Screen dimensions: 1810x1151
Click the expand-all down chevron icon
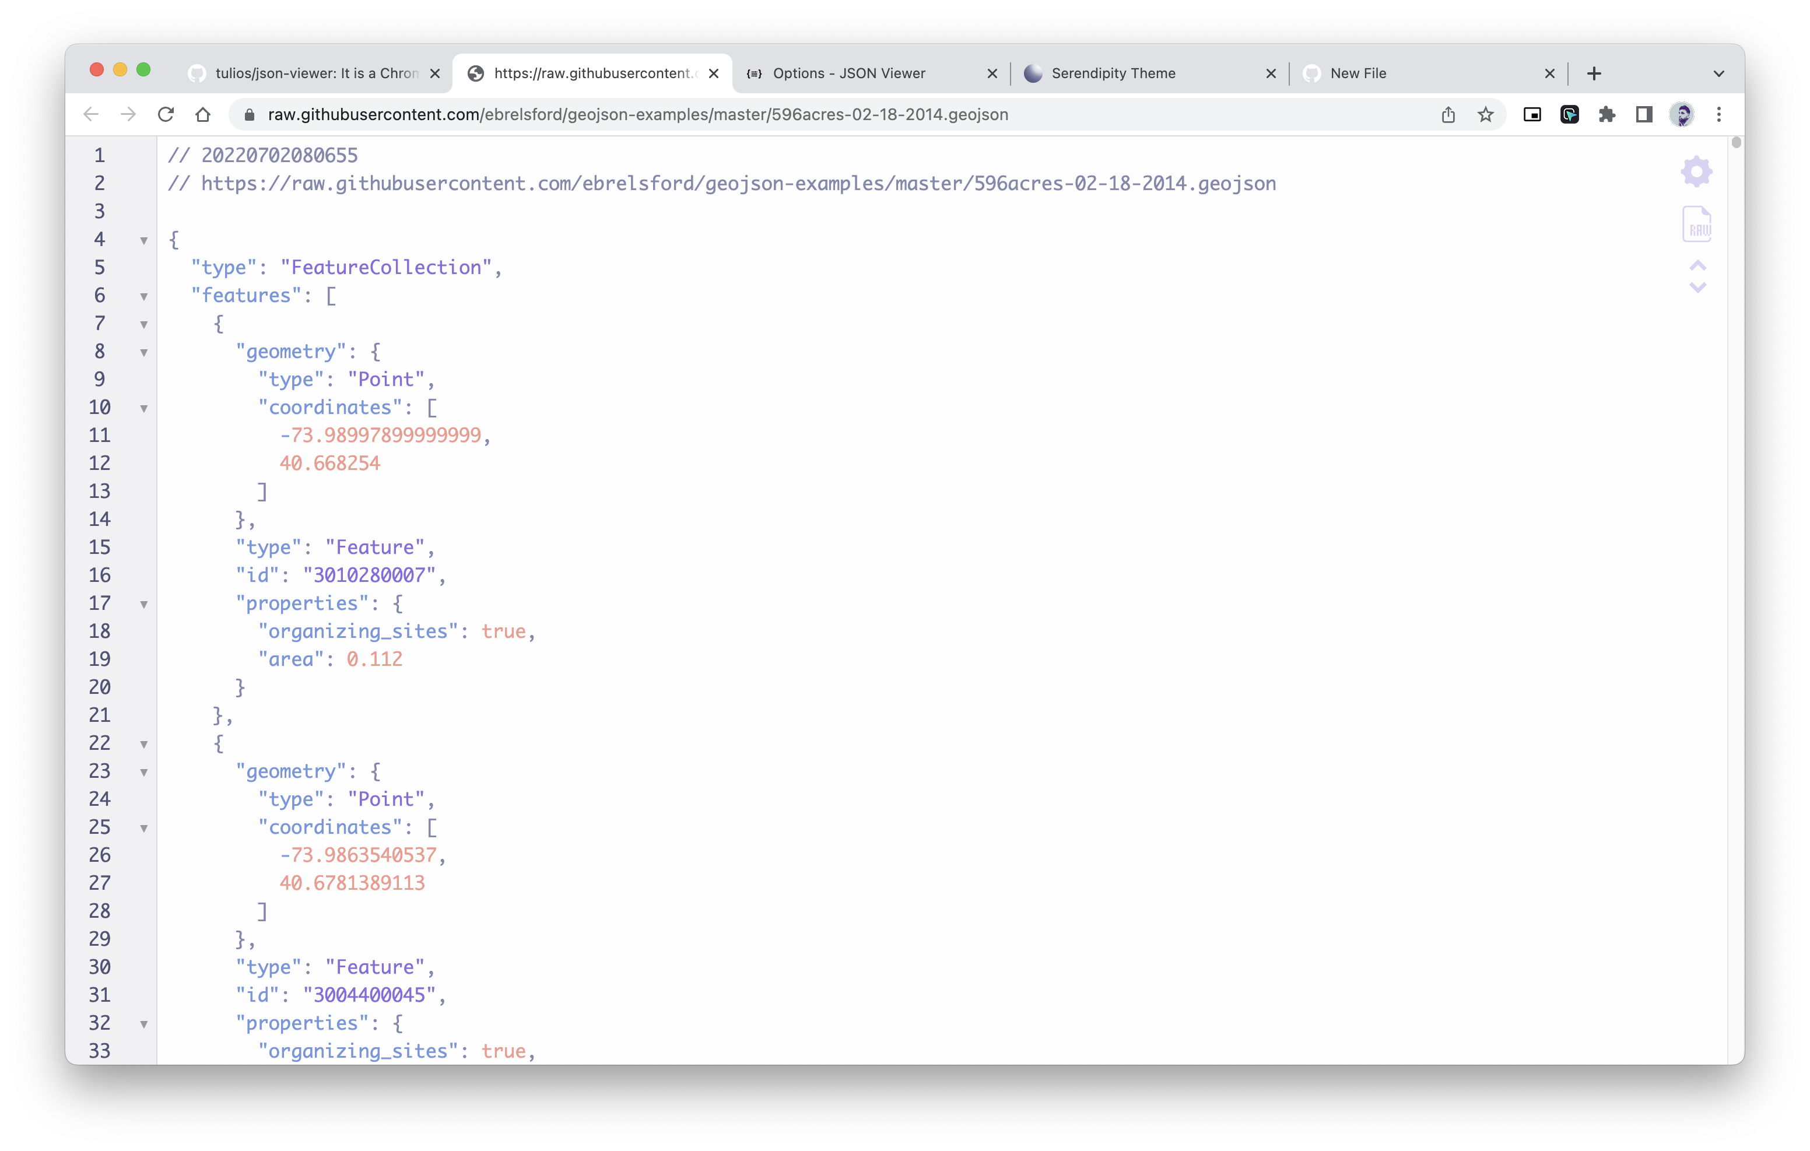tap(1697, 287)
